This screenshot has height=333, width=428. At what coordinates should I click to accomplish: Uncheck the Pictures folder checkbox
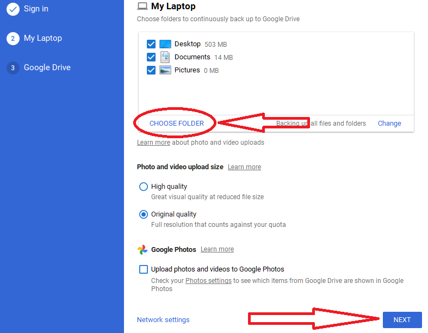coord(151,70)
